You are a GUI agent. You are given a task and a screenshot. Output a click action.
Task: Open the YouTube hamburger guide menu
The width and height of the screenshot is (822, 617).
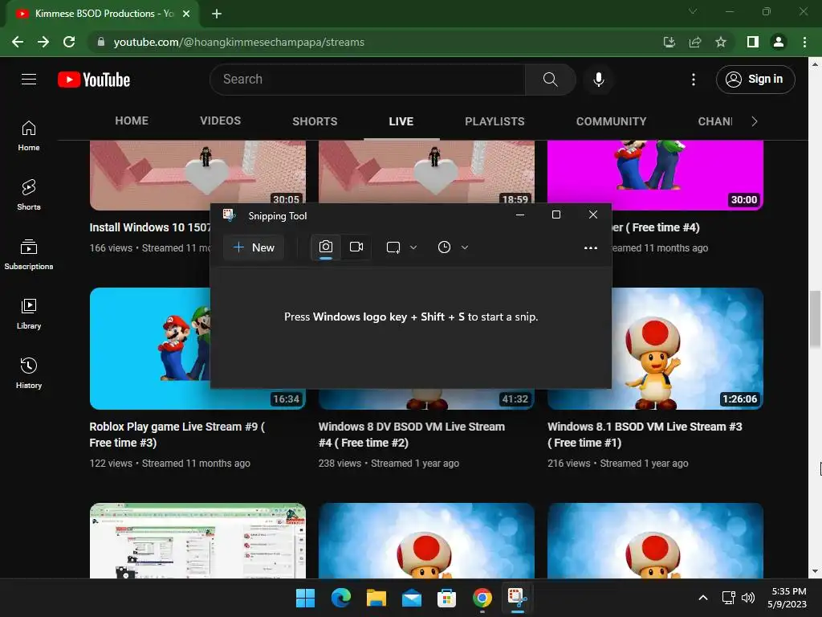(29, 80)
